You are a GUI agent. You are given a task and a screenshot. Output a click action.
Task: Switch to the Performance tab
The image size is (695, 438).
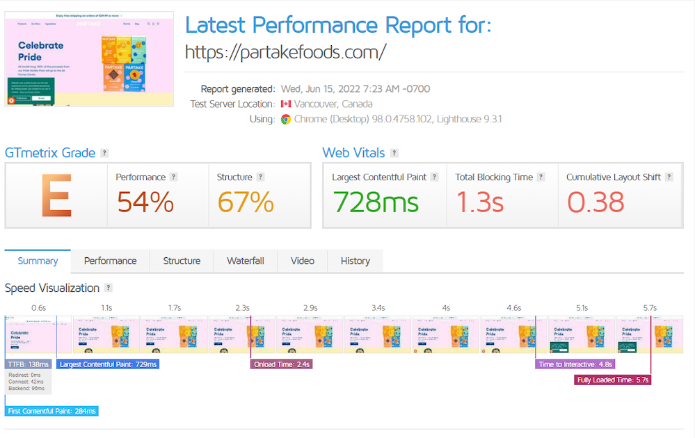tap(111, 261)
